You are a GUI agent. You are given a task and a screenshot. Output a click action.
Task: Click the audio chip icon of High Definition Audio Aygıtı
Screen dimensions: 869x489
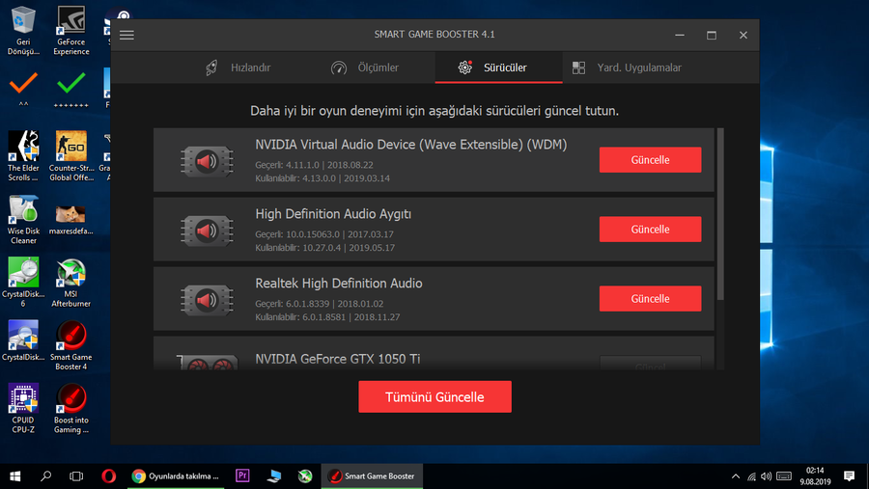point(207,231)
